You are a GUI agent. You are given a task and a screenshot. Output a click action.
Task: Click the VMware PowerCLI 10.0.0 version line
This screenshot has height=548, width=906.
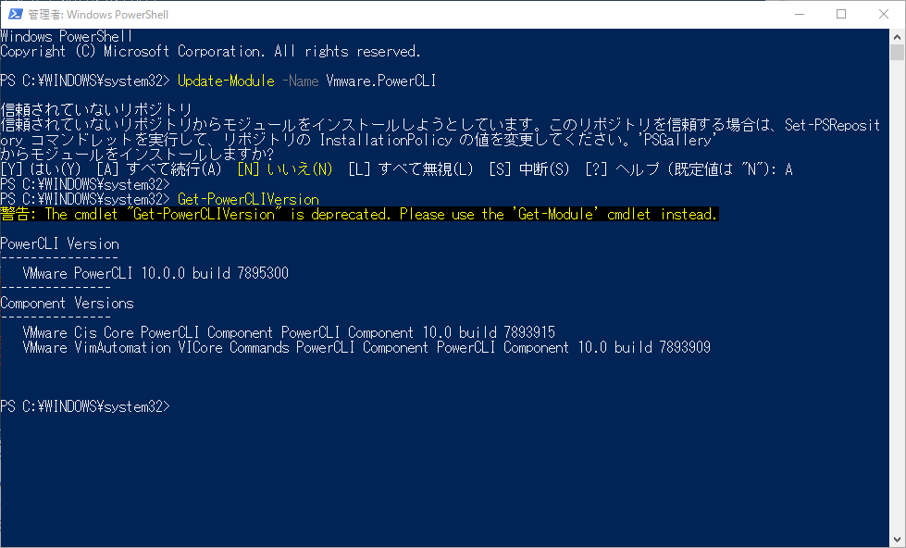pyautogui.click(x=155, y=274)
